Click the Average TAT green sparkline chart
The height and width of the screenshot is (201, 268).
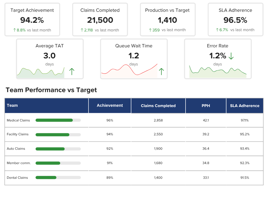pyautogui.click(x=41, y=73)
